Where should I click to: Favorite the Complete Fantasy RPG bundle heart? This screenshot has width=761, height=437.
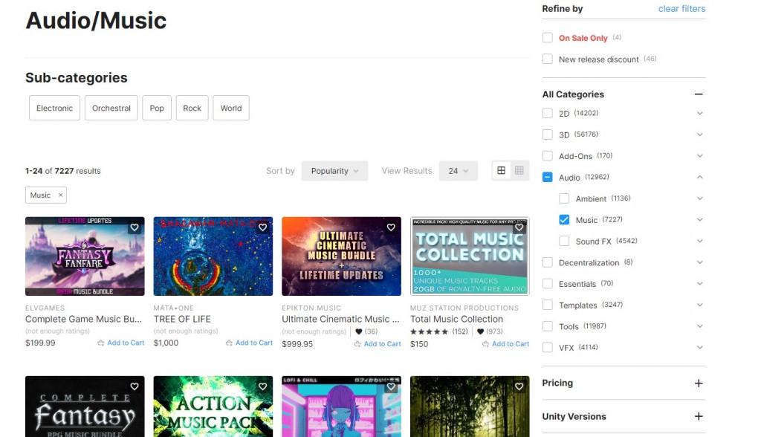point(135,386)
